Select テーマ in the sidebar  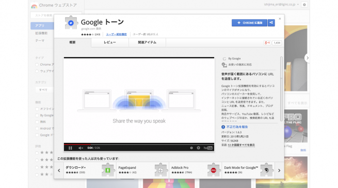40,41
